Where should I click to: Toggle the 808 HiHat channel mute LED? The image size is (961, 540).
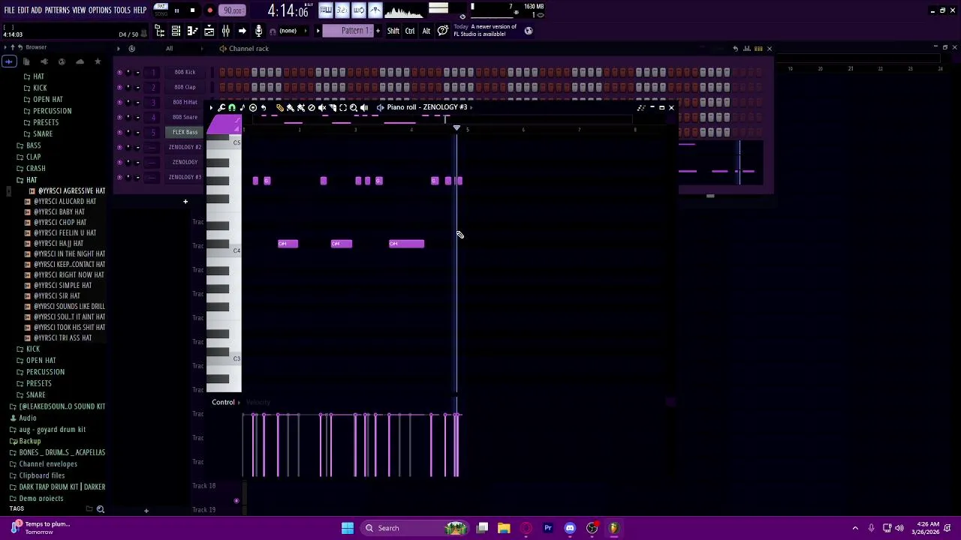pyautogui.click(x=119, y=102)
